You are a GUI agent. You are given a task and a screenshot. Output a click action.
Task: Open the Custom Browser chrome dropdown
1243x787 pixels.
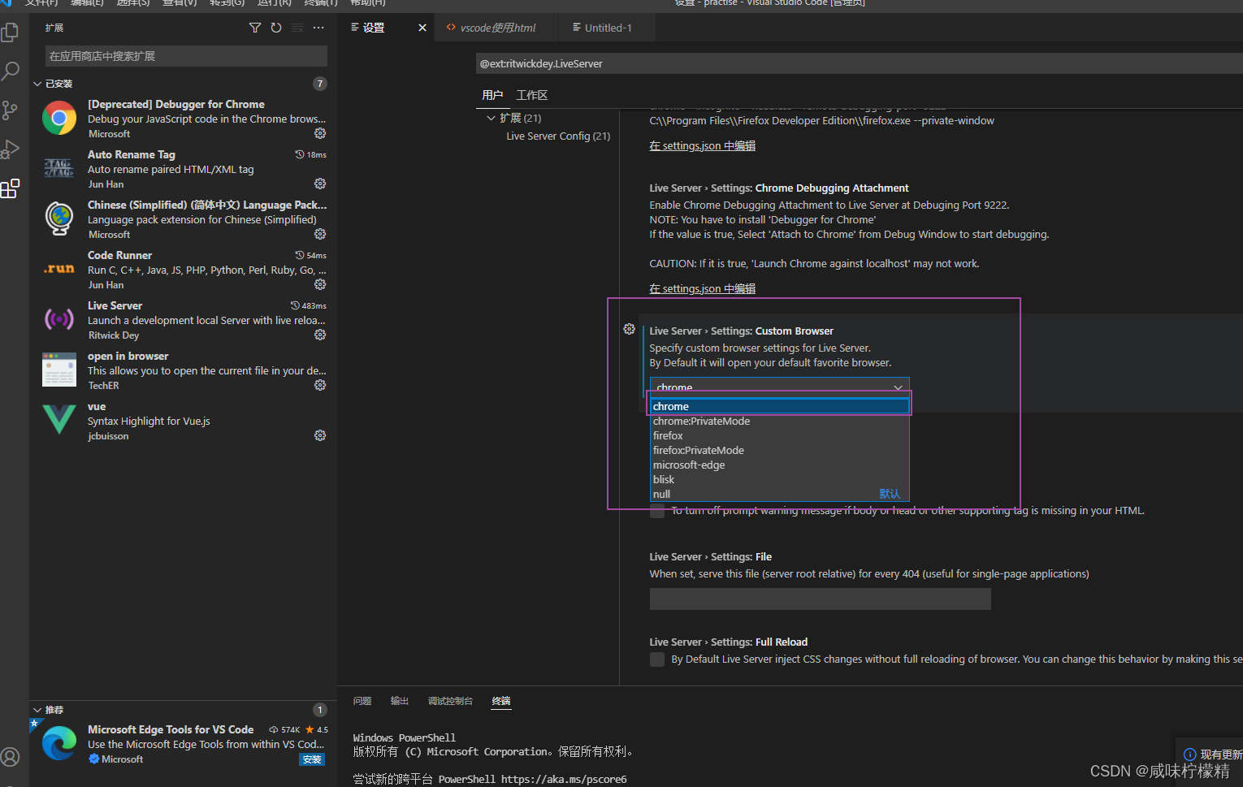pyautogui.click(x=779, y=387)
